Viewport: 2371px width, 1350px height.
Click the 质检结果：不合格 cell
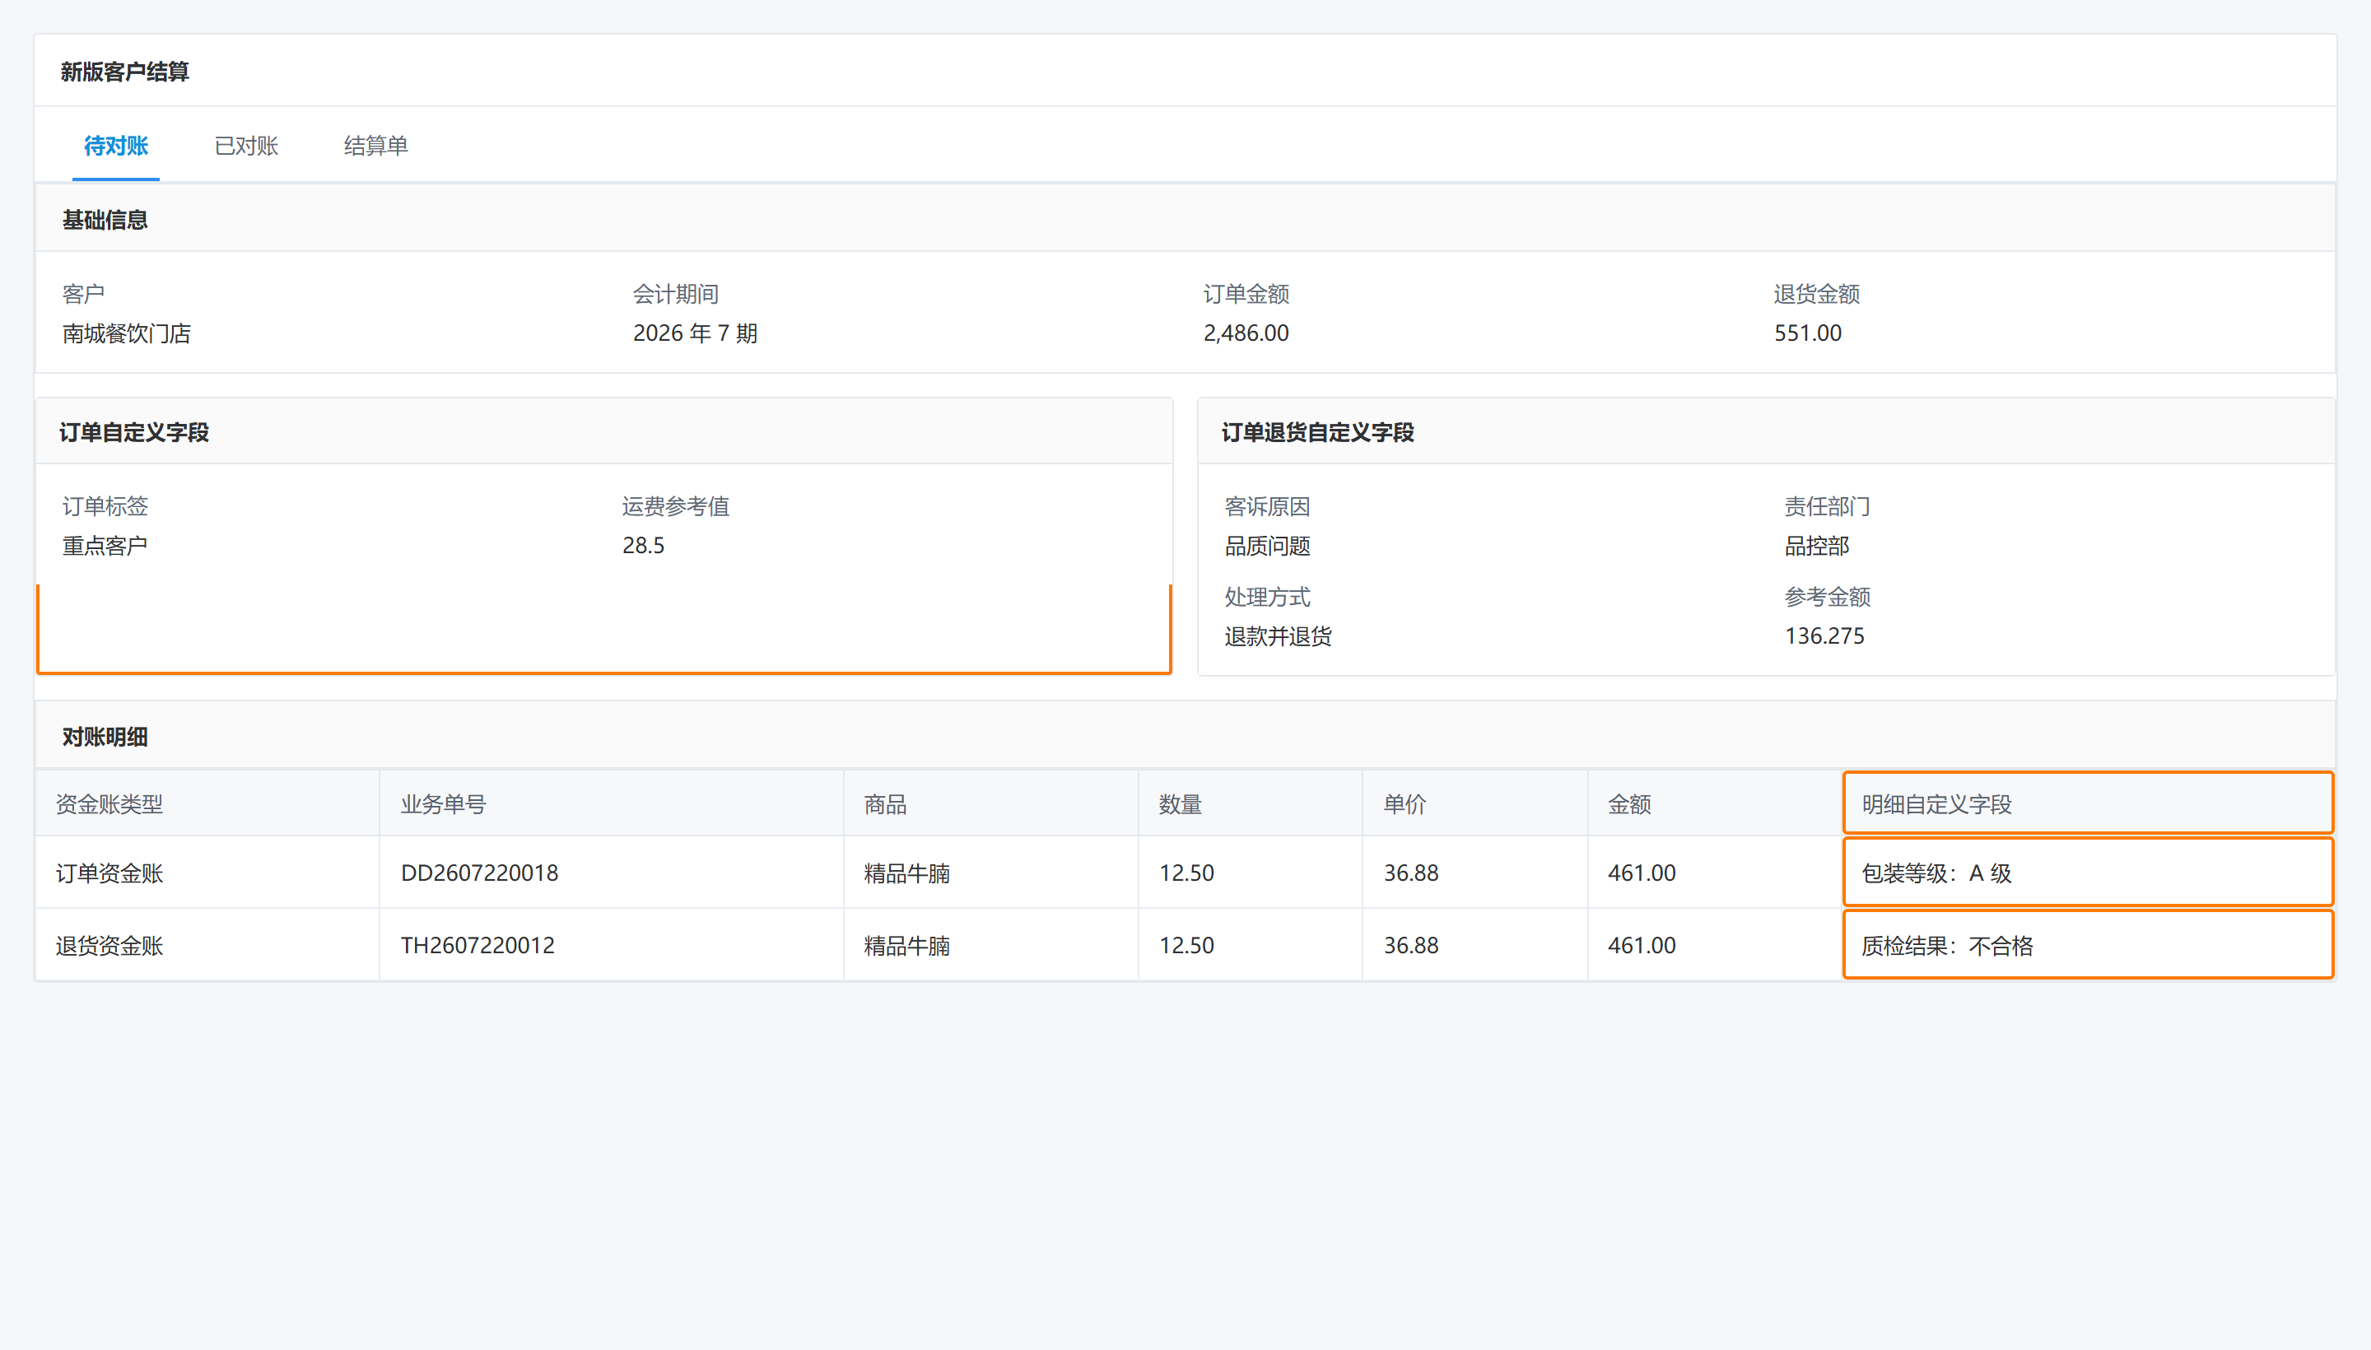(2088, 945)
